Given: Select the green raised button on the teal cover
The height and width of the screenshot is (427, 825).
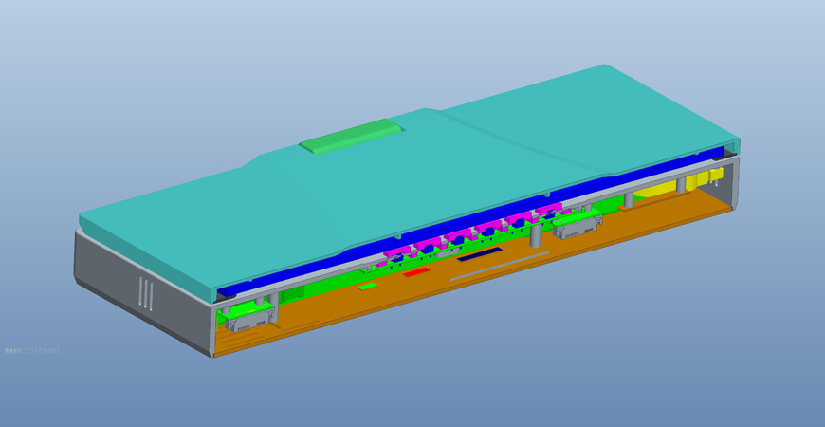Looking at the screenshot, I should (x=351, y=136).
